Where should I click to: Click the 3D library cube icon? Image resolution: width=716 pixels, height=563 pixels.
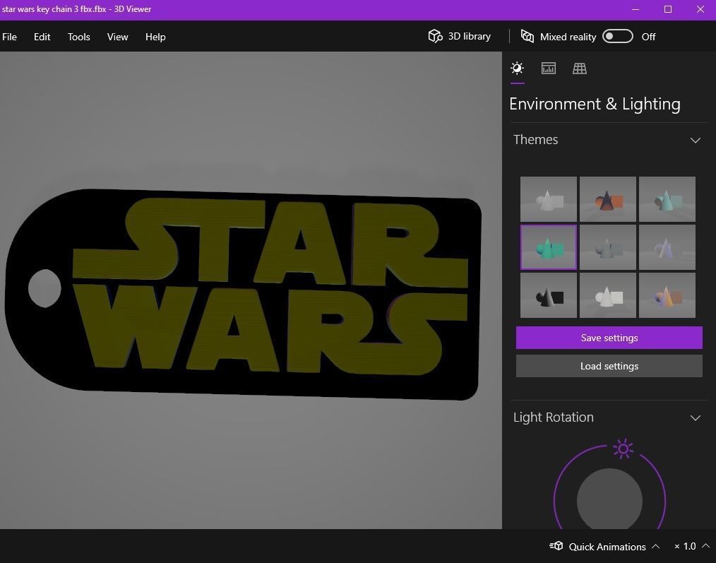click(x=435, y=36)
